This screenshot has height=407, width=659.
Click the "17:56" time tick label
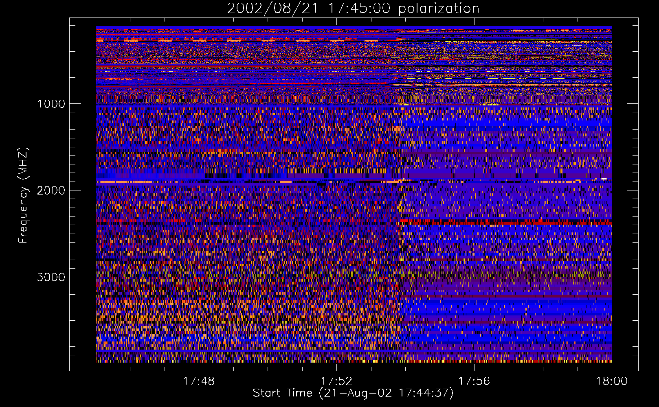coord(474,381)
